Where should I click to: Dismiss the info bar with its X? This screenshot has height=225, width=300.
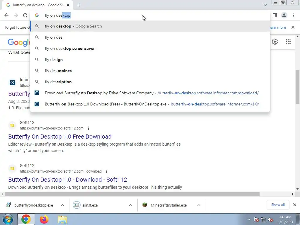point(293,27)
